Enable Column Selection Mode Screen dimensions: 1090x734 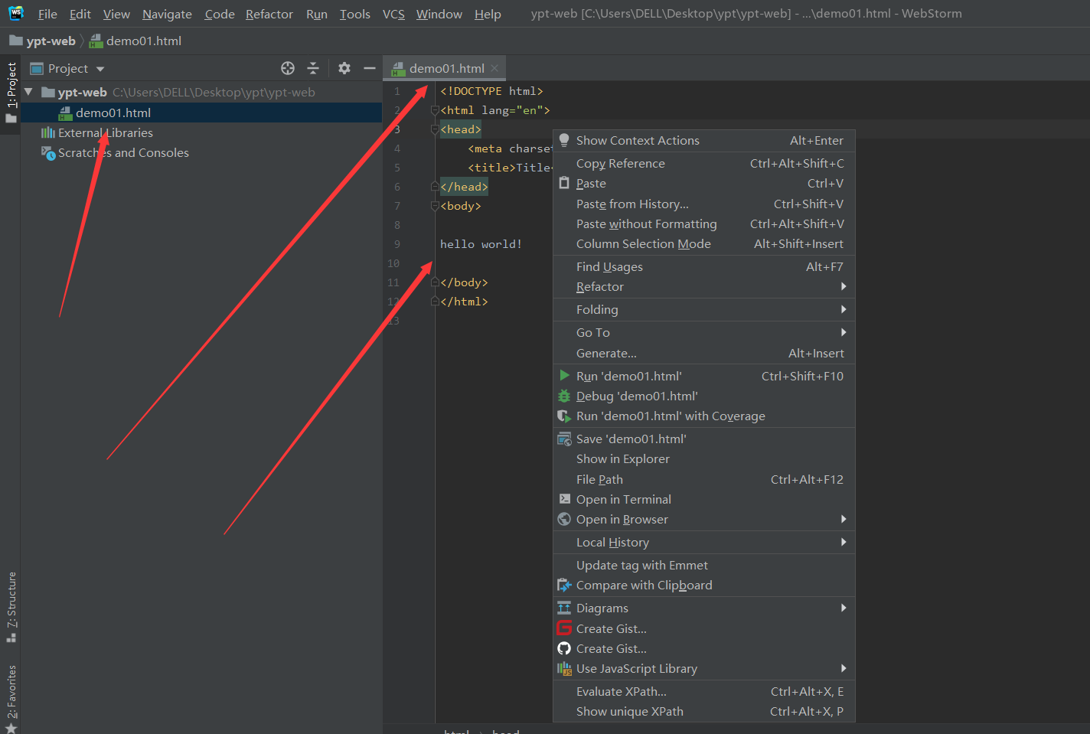click(x=644, y=243)
